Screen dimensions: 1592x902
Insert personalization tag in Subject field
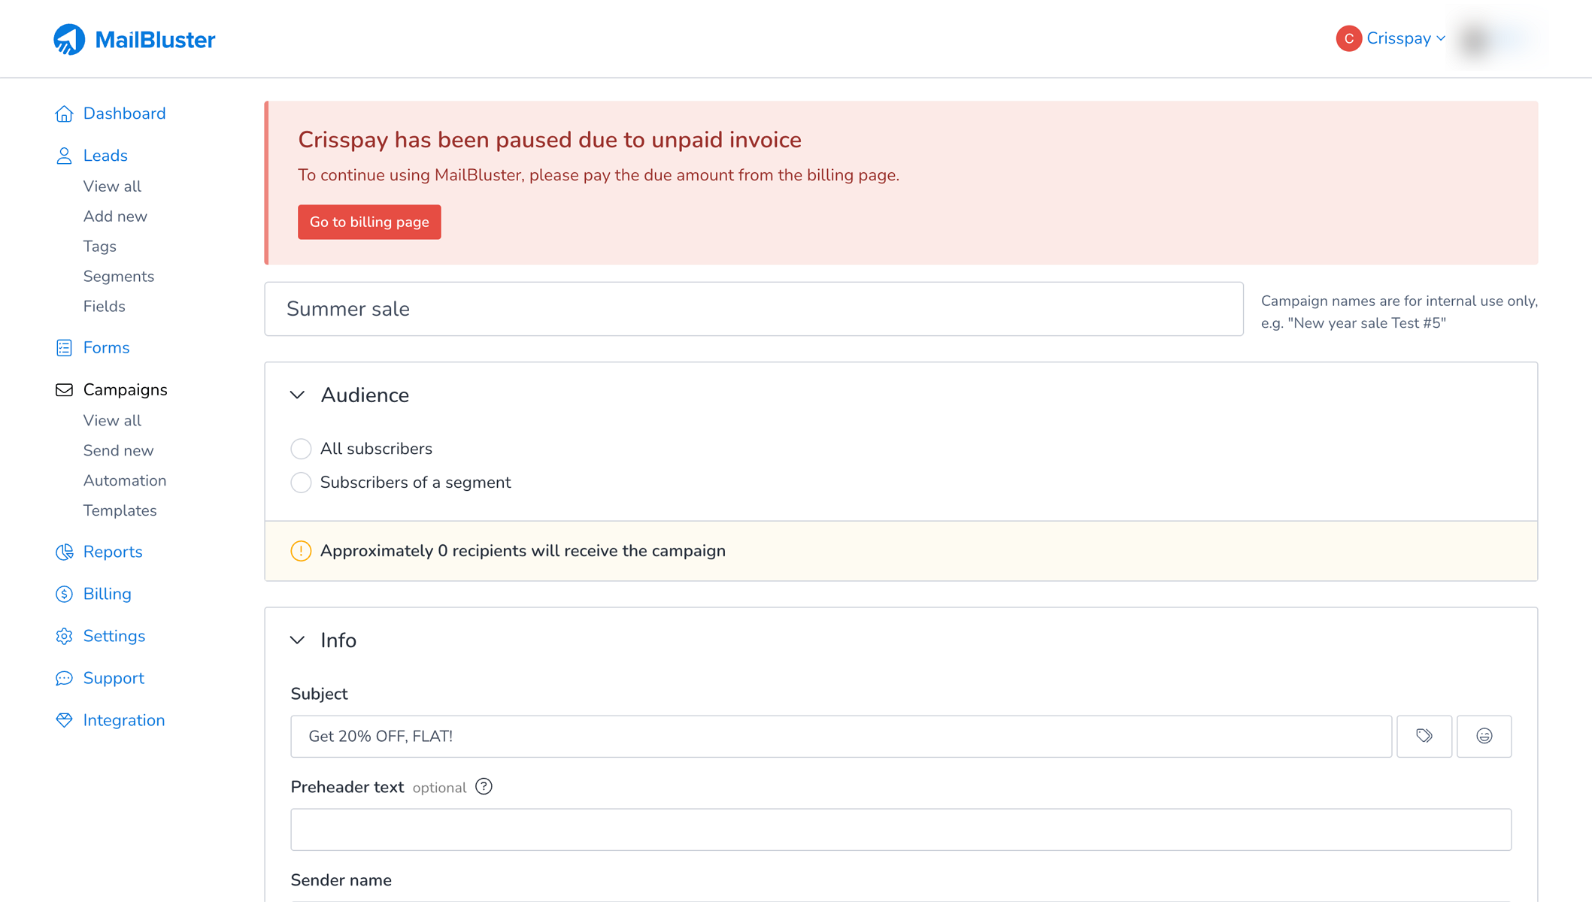(x=1424, y=736)
